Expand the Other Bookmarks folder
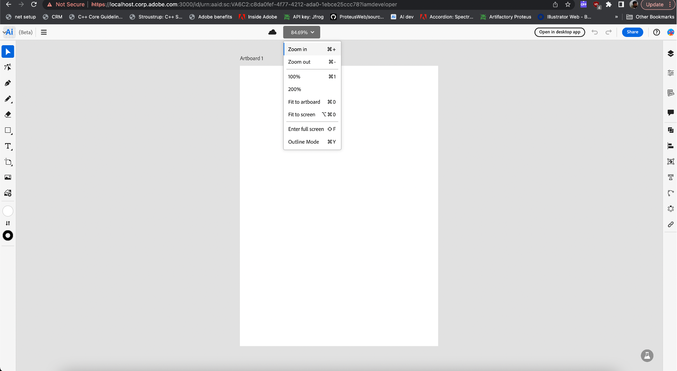The width and height of the screenshot is (677, 371). 650,17
